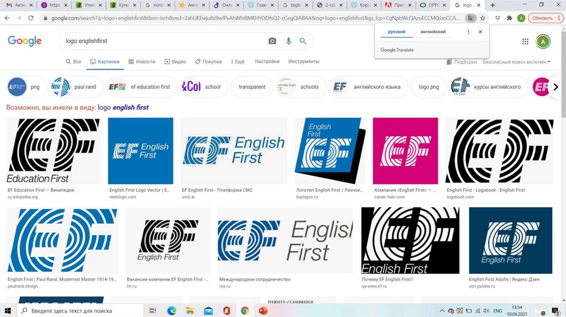Open Настройки menu
Viewport: 566px width, 317px height.
click(x=267, y=61)
